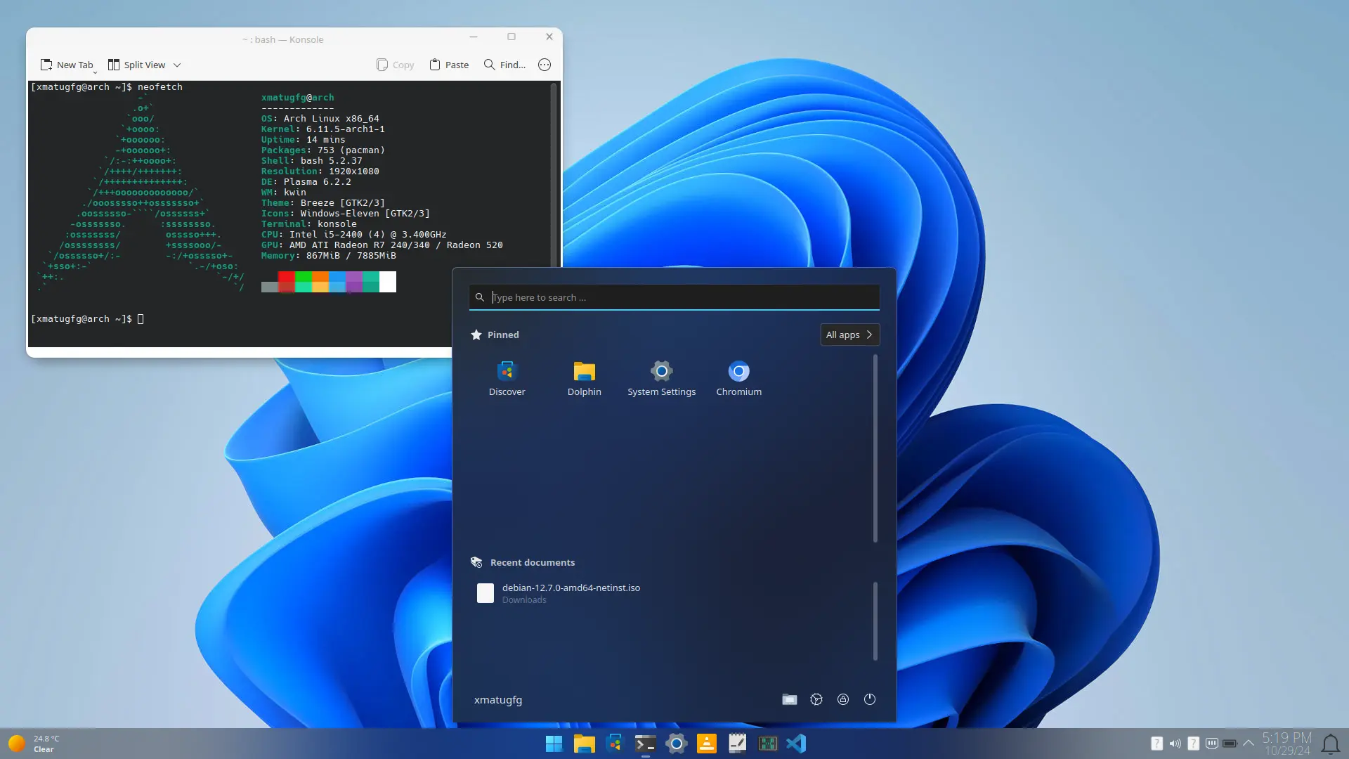Launch System Settings from the Pinned section

(661, 379)
